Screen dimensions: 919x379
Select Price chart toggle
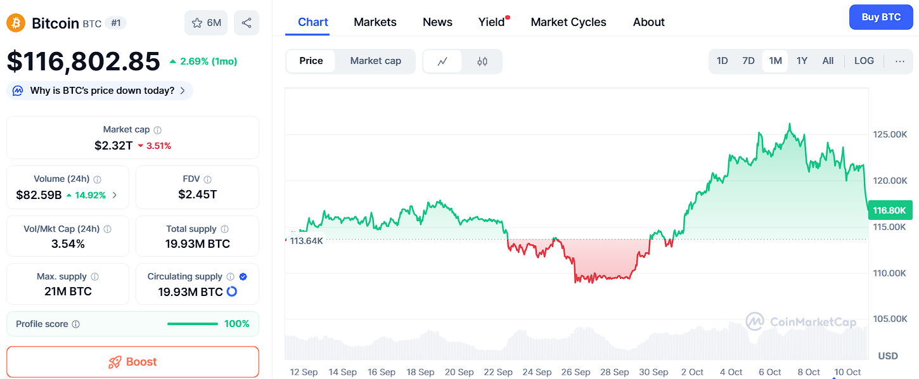[x=311, y=61]
